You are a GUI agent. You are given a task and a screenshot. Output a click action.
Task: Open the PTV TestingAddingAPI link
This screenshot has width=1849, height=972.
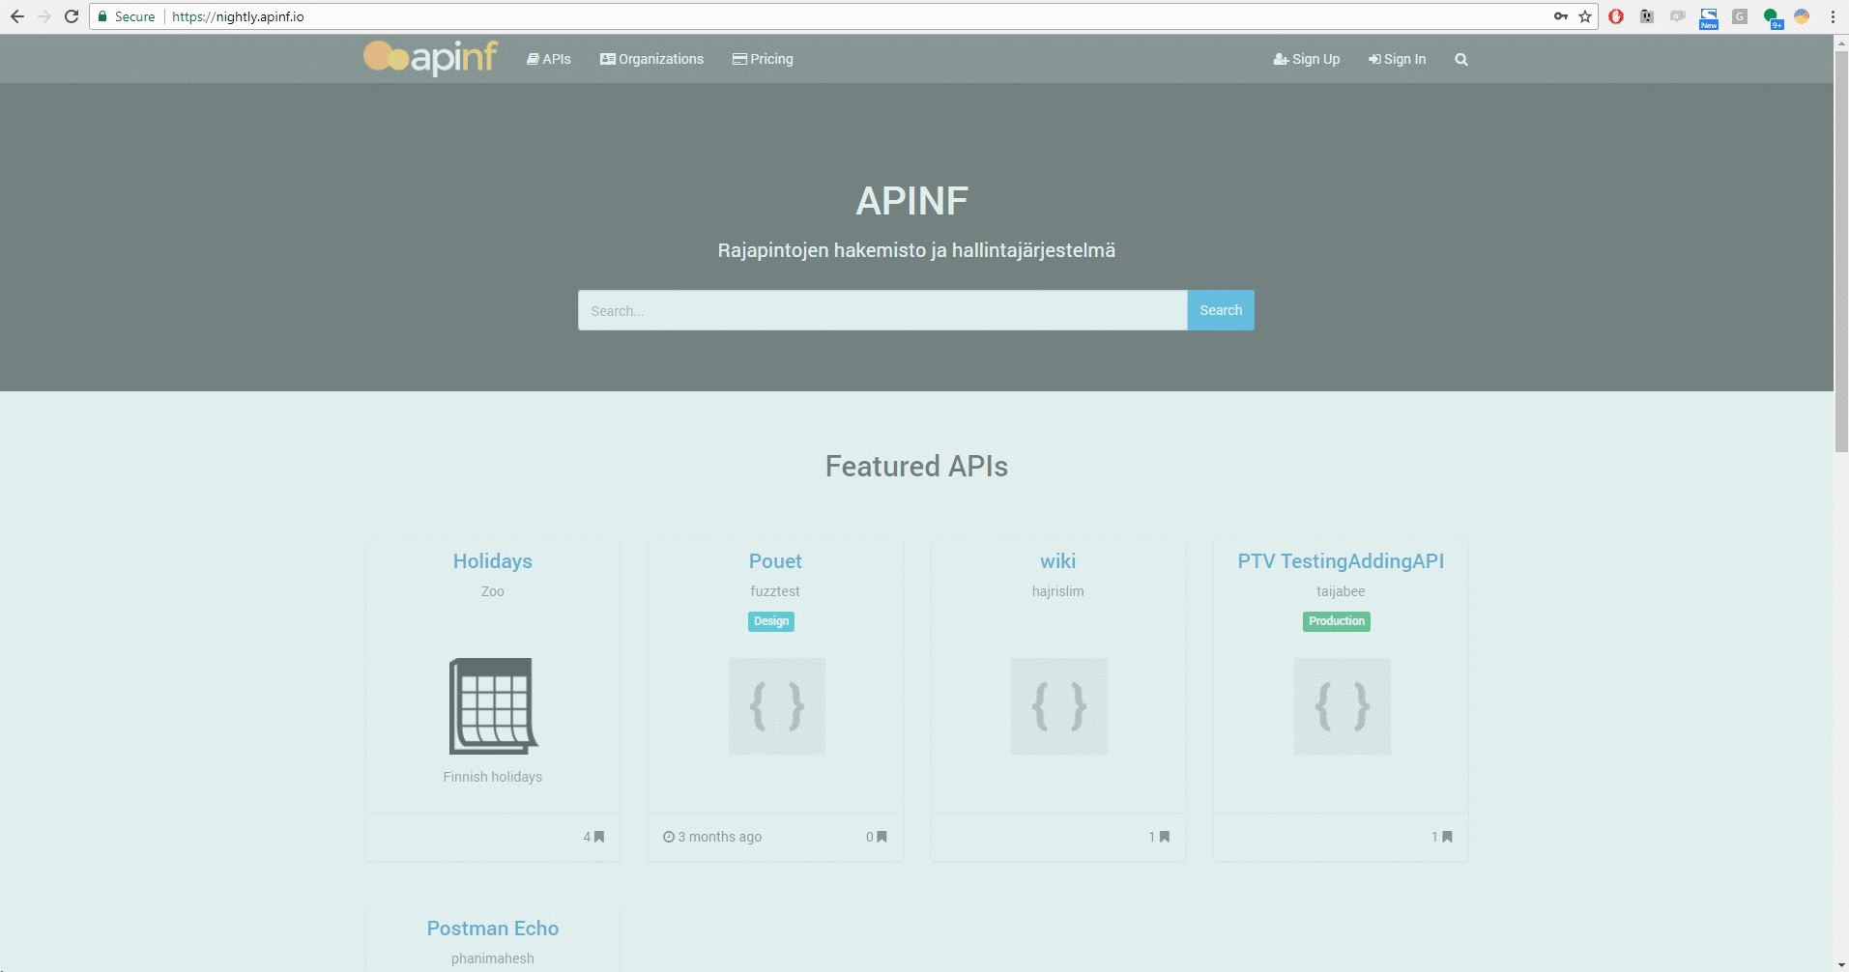pyautogui.click(x=1341, y=561)
